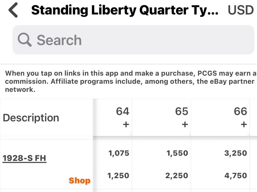257x192 pixels.
Task: Open the 3,250 price value
Action: click(236, 153)
